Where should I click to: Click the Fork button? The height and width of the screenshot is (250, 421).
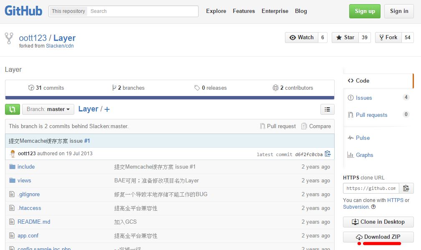point(388,38)
